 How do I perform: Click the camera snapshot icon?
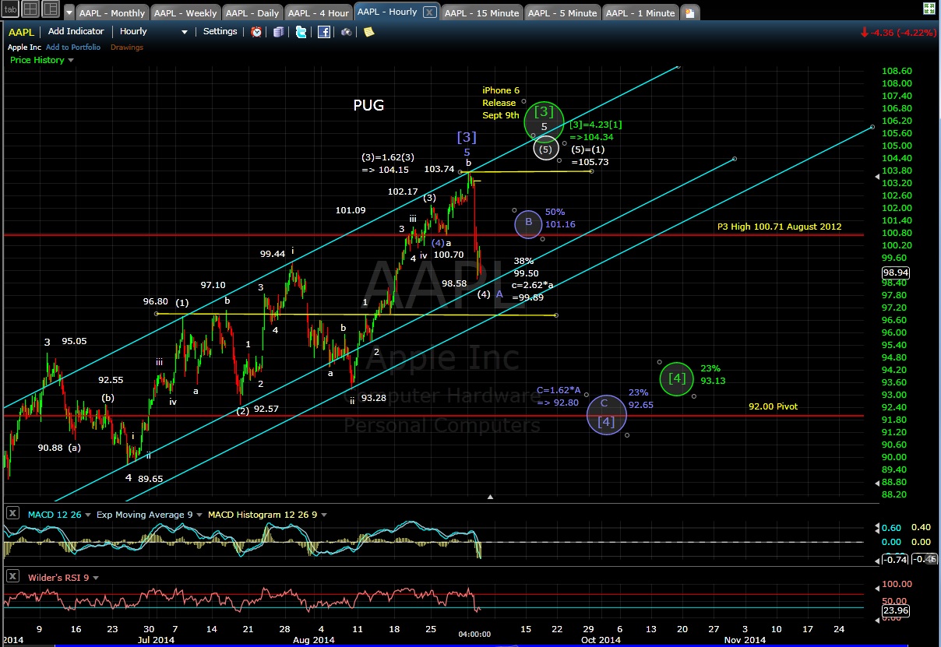click(347, 32)
